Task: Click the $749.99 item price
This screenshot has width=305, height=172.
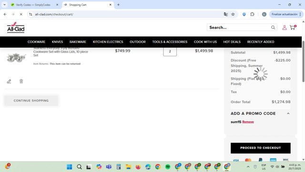Action: tap(122, 51)
